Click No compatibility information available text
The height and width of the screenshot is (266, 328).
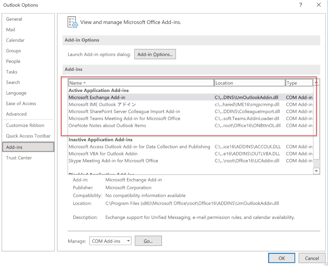(x=145, y=196)
